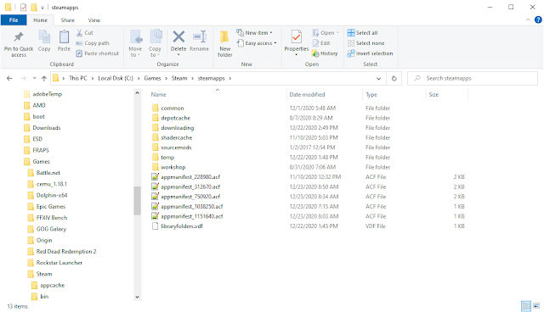Click Pin to Quick access icon

point(19,37)
